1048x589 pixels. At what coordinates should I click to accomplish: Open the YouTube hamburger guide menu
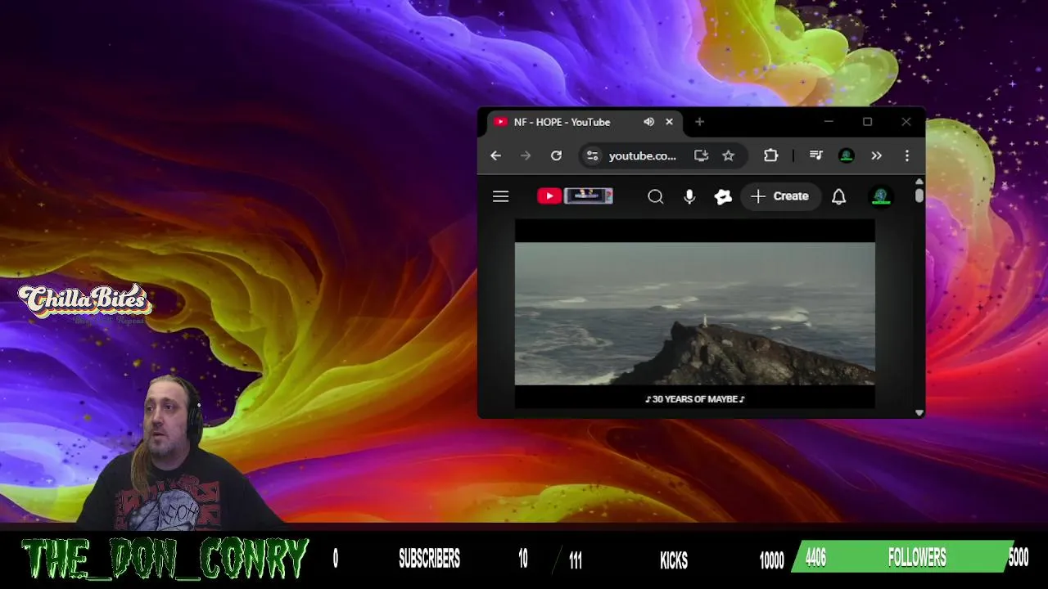(500, 196)
